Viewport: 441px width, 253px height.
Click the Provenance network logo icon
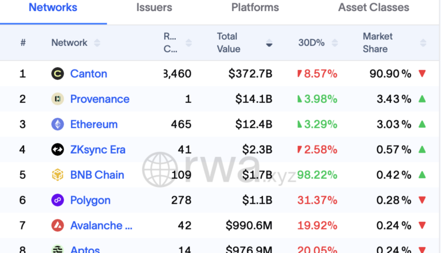pos(58,99)
